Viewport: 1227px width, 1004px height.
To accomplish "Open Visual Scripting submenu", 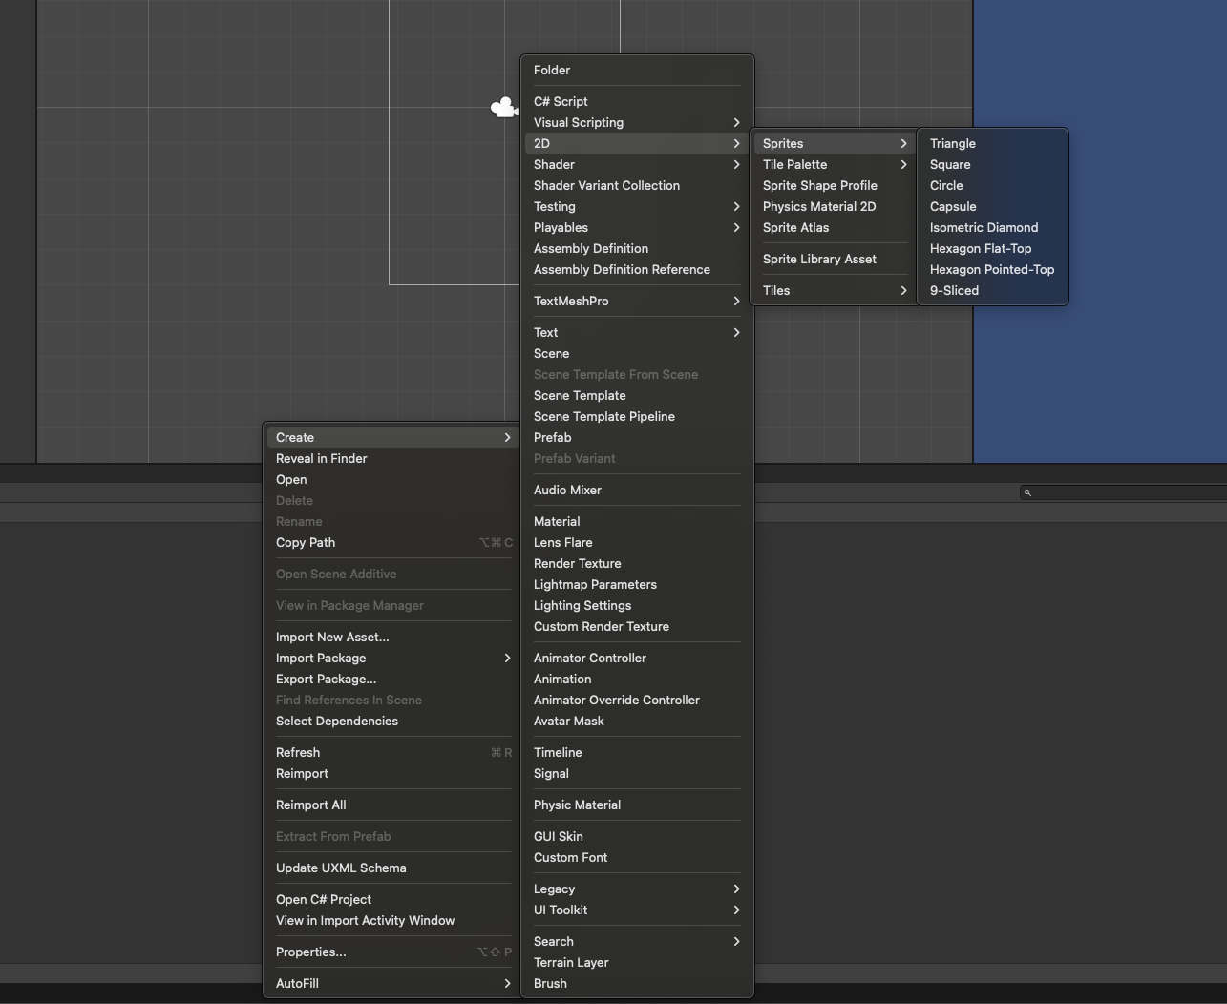I will point(637,122).
